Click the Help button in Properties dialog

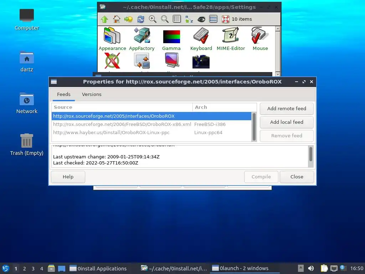click(68, 177)
